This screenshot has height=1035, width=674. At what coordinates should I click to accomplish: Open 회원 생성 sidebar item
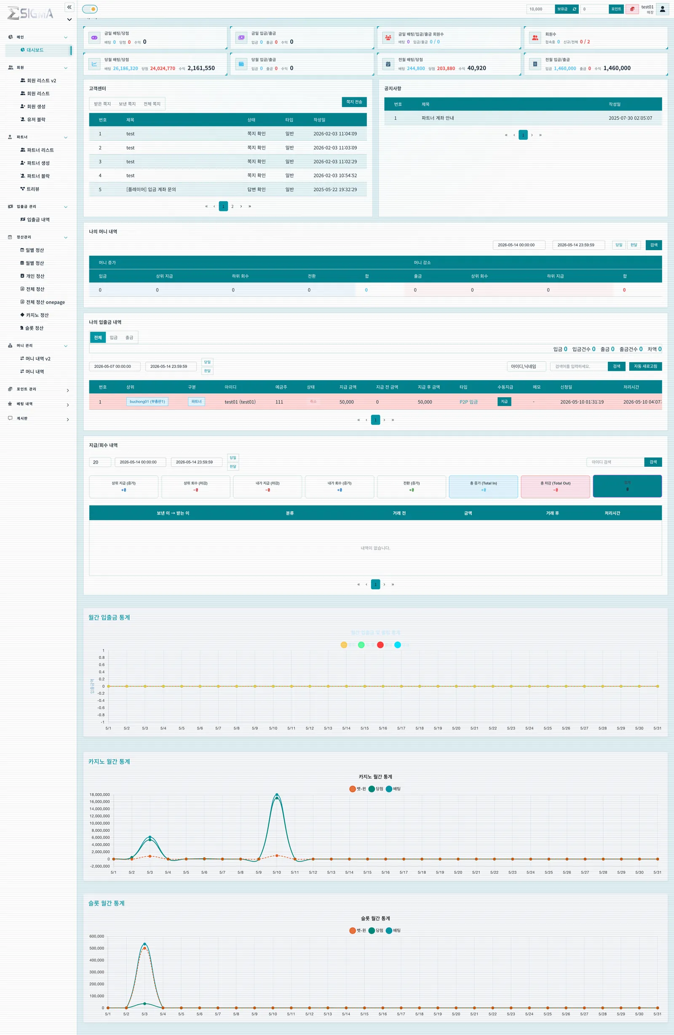tap(33, 107)
